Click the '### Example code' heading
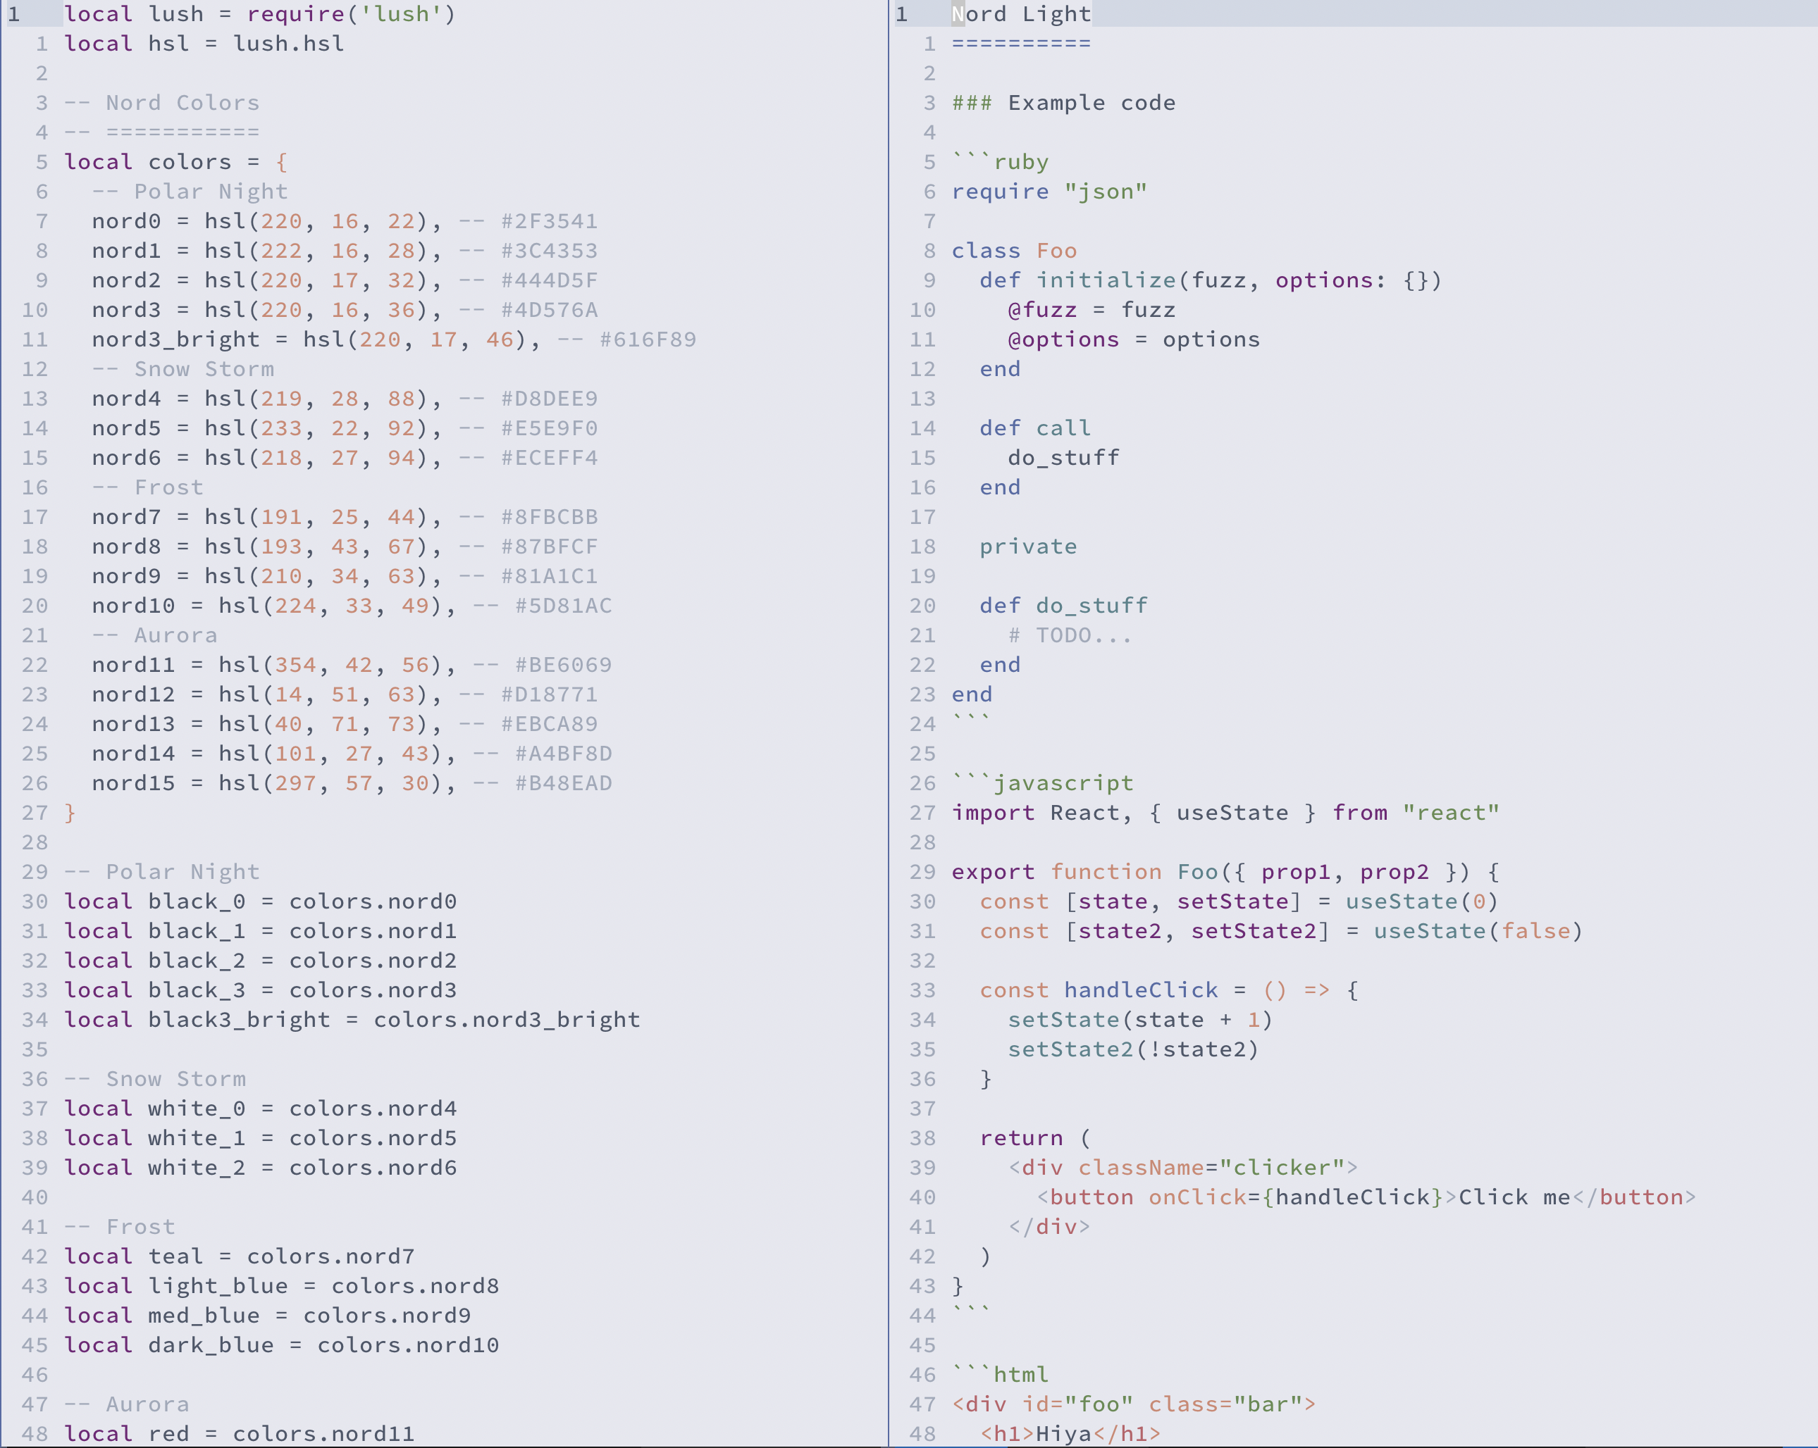The image size is (1818, 1448). click(x=1063, y=103)
